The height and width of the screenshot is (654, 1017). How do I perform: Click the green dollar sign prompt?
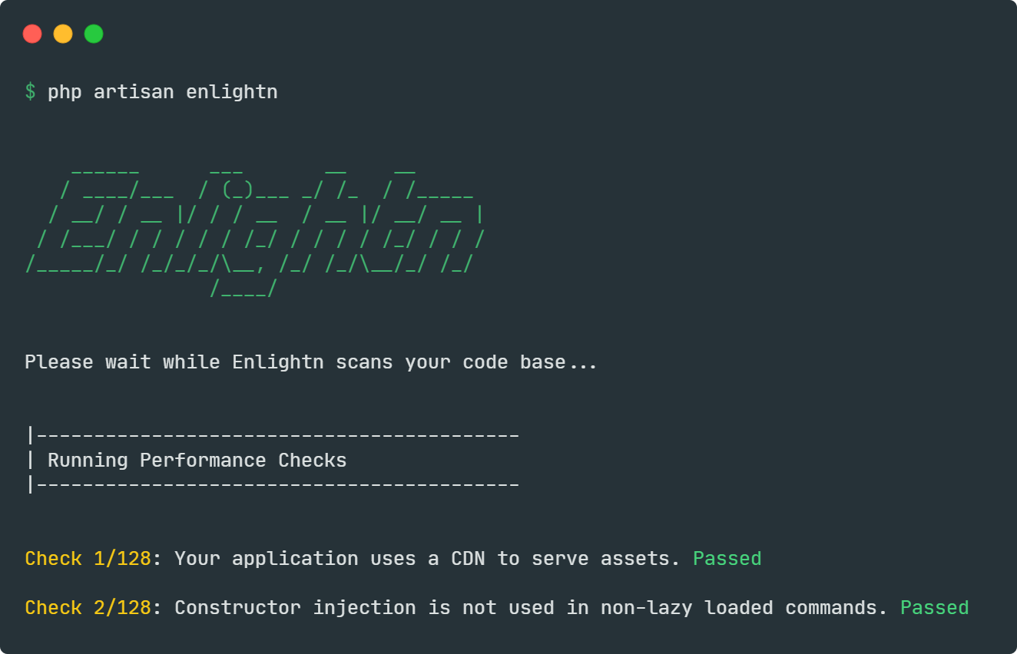(30, 92)
